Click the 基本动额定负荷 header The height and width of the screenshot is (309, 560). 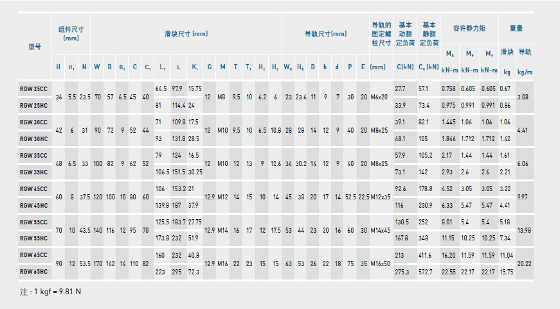pyautogui.click(x=405, y=33)
